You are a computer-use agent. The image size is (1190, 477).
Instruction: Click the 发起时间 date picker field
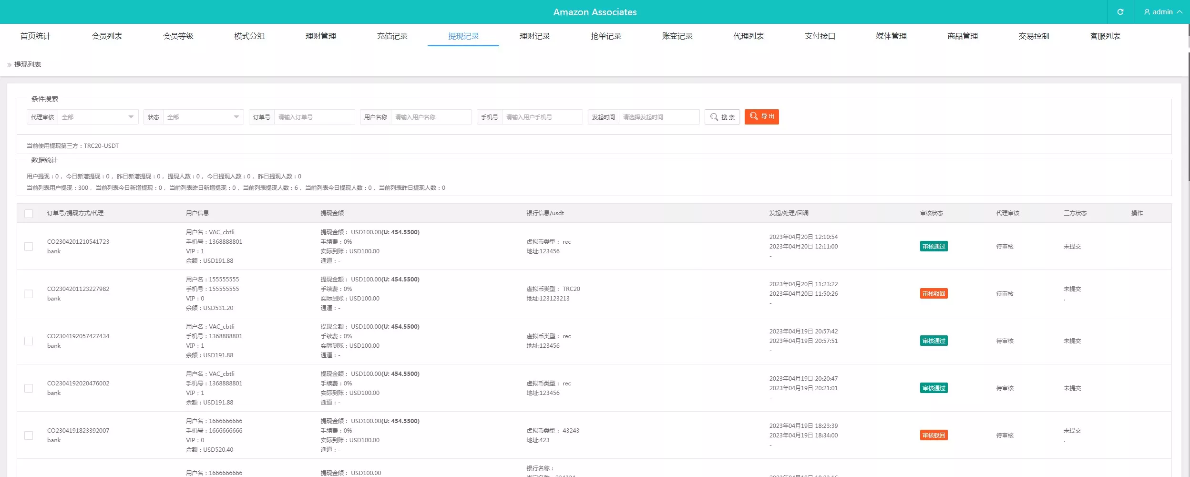pyautogui.click(x=658, y=117)
